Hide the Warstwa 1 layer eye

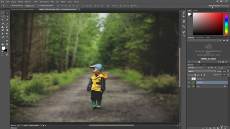[x=189, y=79]
